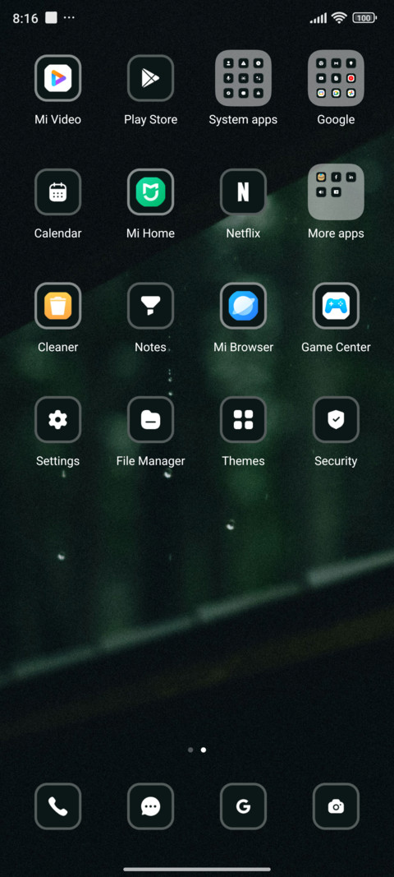This screenshot has width=394, height=877.
Task: Launch the Notes app
Action: coord(150,306)
